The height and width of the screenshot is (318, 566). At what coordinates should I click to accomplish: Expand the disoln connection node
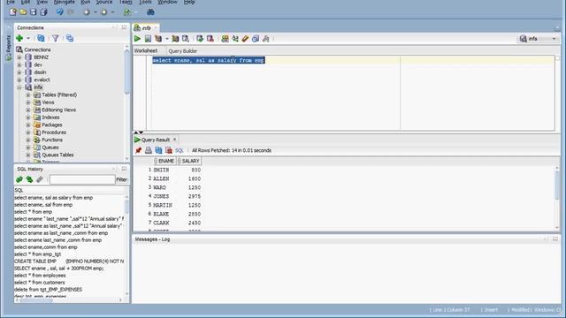click(x=19, y=72)
